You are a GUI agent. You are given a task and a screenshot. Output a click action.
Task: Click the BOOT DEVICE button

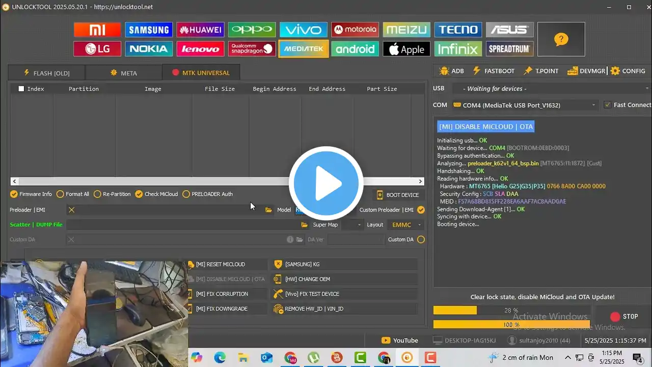(x=398, y=195)
